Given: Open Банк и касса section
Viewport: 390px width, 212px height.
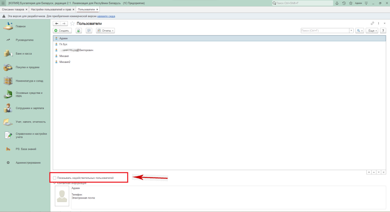Looking at the screenshot, I should 24,54.
